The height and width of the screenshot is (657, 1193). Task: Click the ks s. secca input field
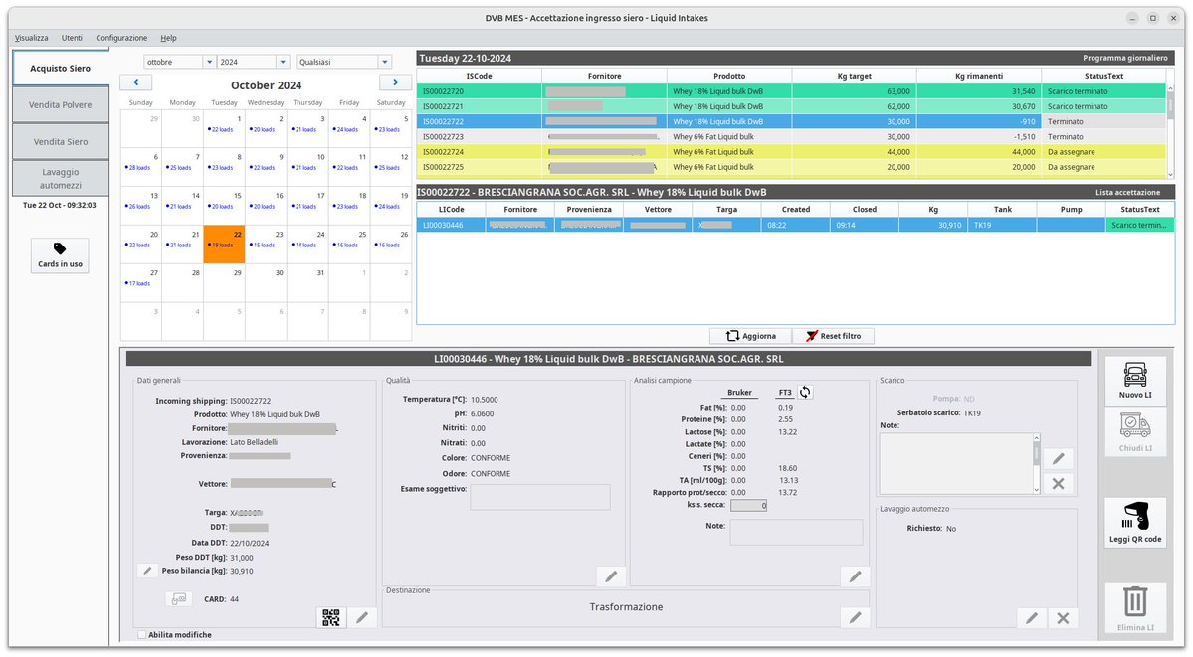click(748, 505)
